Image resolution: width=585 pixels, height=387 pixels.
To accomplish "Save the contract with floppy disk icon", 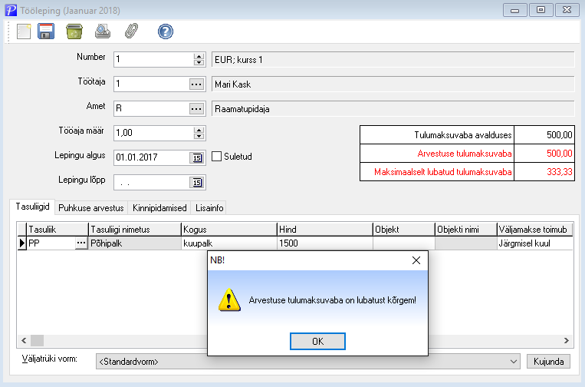I will 46,31.
